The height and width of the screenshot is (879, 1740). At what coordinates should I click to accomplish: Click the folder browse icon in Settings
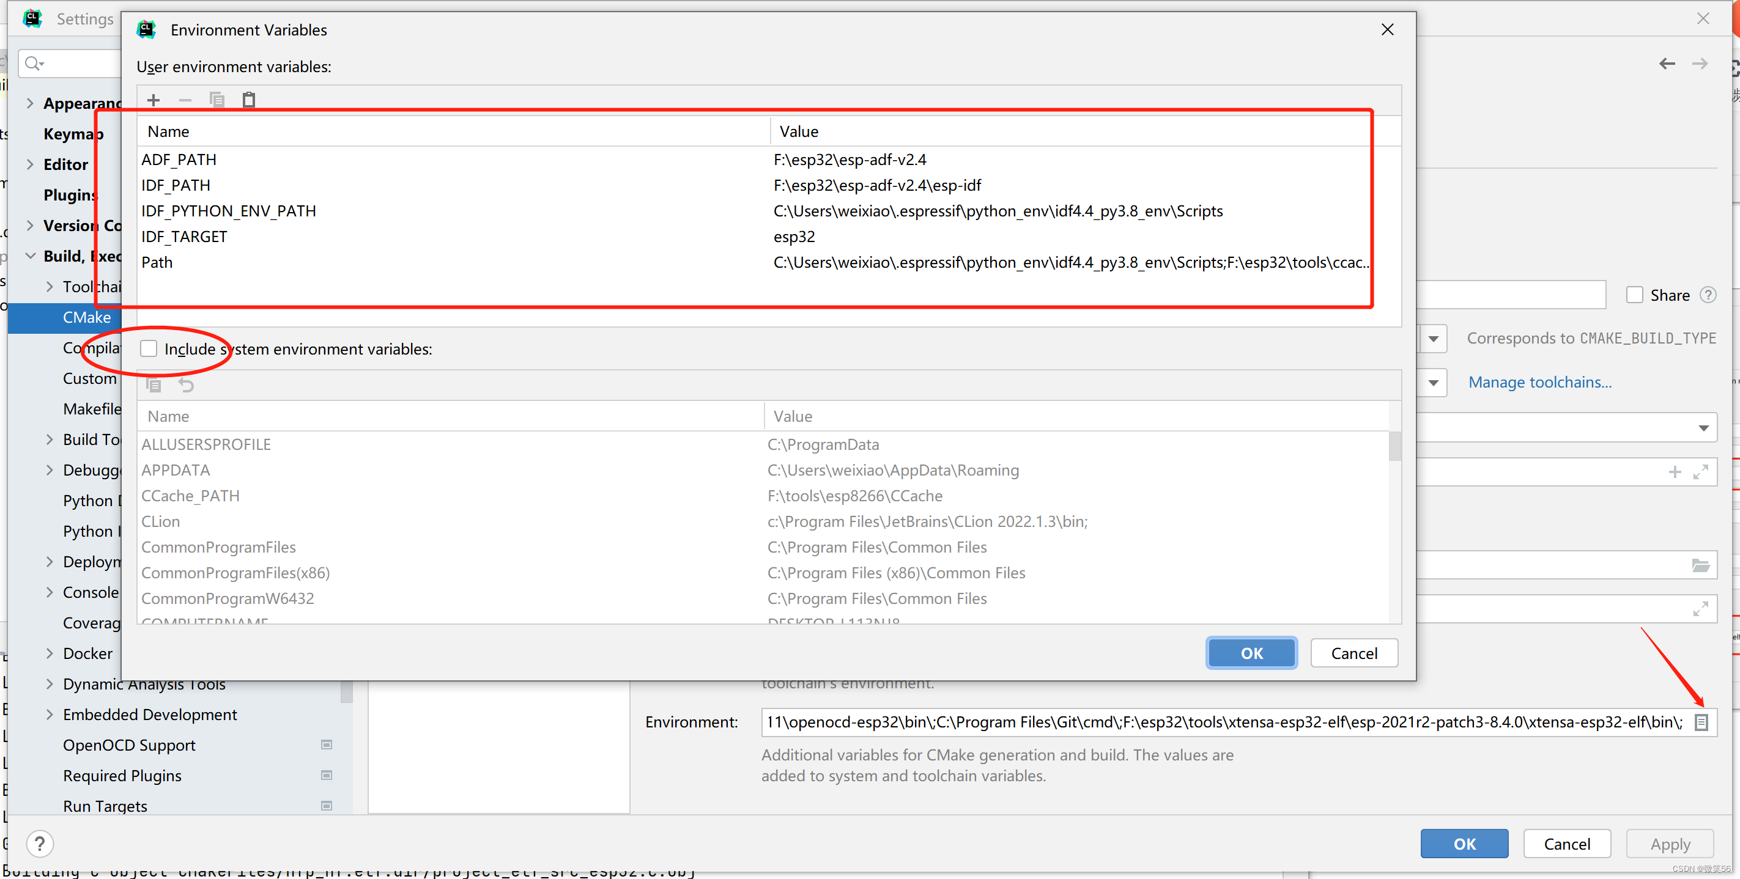click(1700, 565)
